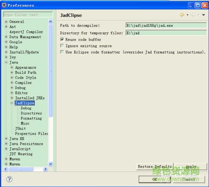Image resolution: width=209 pixels, height=187 pixels.
Task: Enable Ignore existing source checkbox
Action: 62,46
